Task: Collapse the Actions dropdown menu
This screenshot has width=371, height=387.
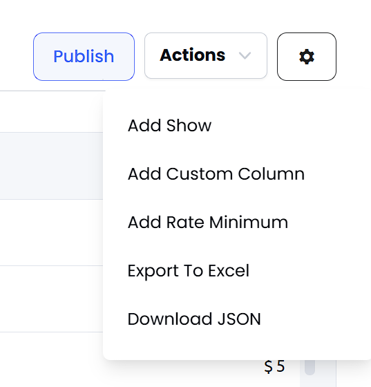Action: coord(206,55)
